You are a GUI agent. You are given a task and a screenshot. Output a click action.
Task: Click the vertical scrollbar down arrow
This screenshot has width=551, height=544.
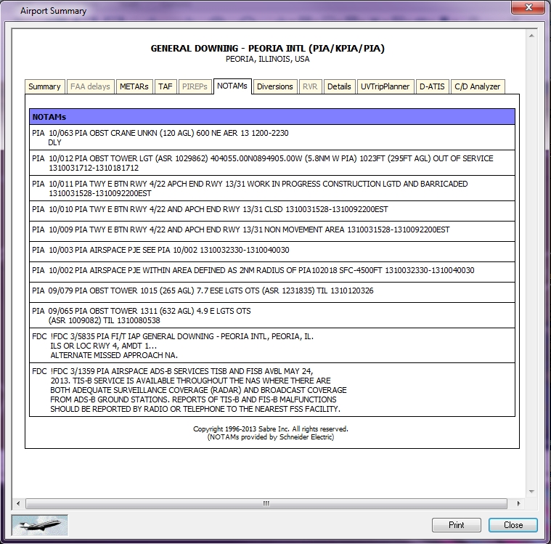tap(531, 491)
